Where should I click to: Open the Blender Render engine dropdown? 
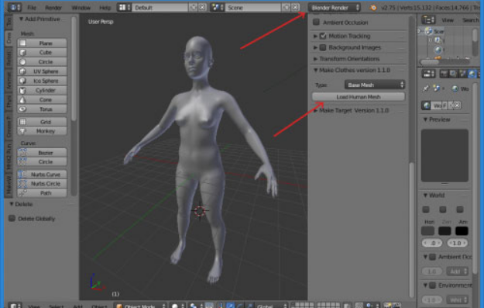[335, 8]
